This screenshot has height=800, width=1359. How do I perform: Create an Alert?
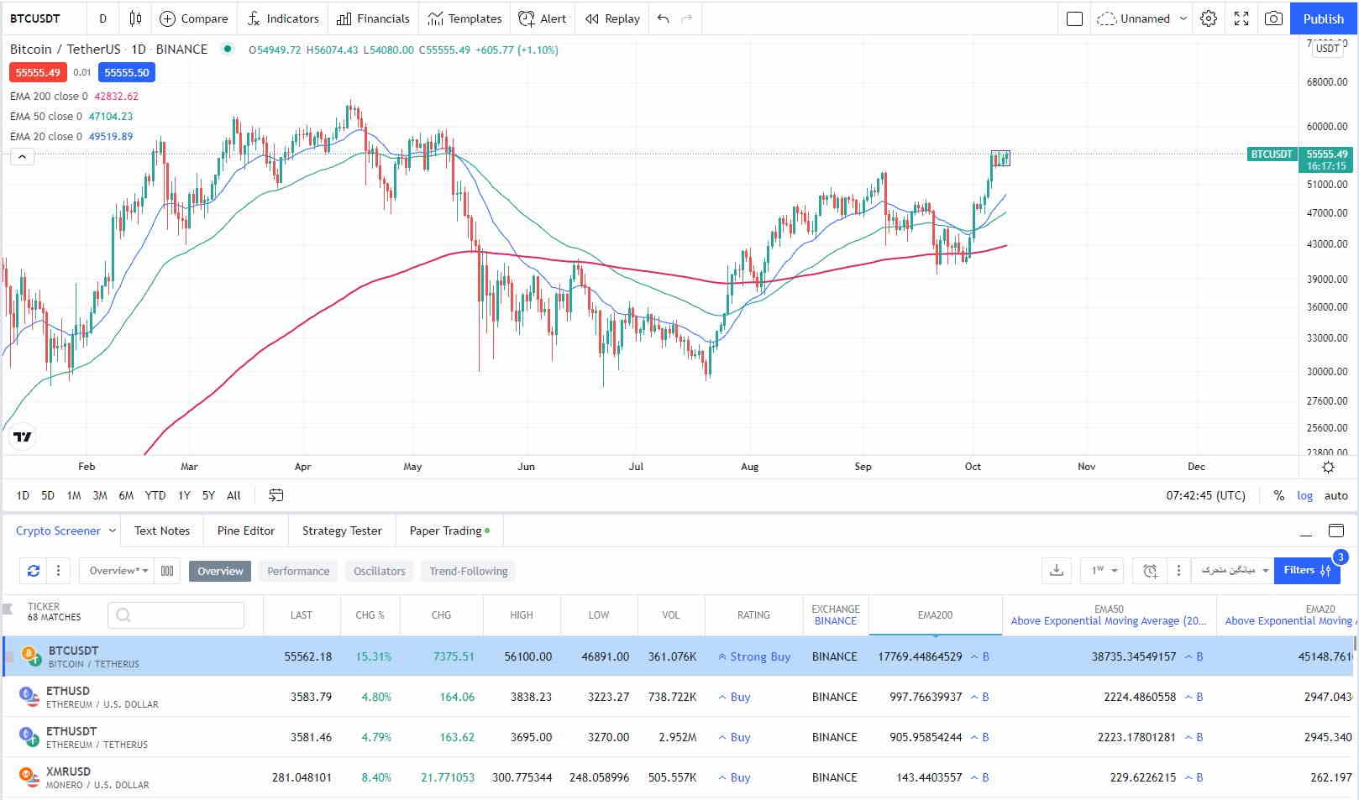pos(543,18)
